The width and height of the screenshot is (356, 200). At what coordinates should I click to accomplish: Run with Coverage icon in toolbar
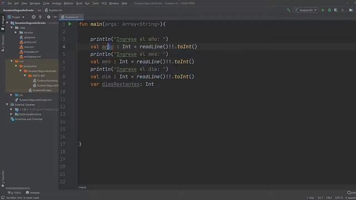(x=336, y=10)
